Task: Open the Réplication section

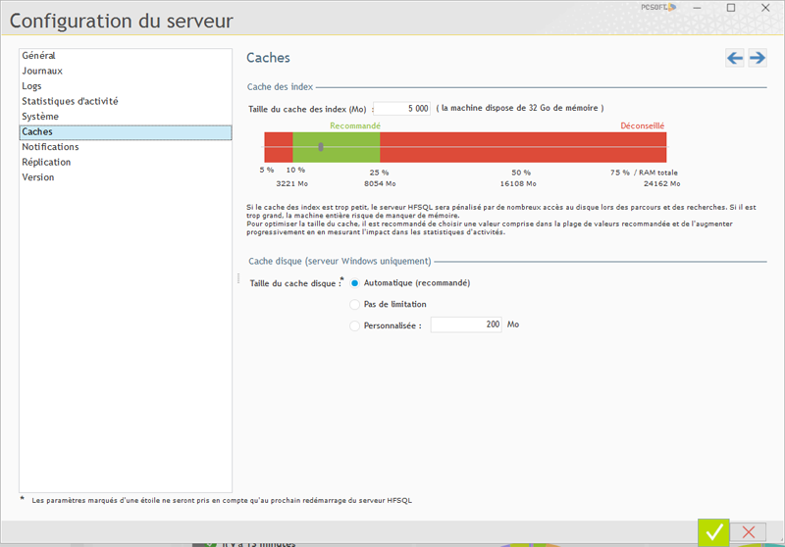Action: click(x=46, y=162)
